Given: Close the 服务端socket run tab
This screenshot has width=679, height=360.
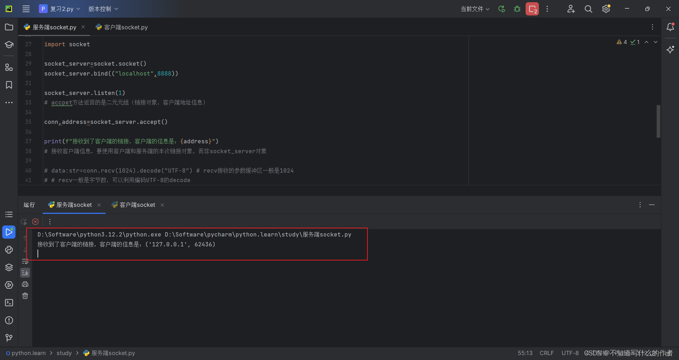Looking at the screenshot, I should pyautogui.click(x=99, y=205).
